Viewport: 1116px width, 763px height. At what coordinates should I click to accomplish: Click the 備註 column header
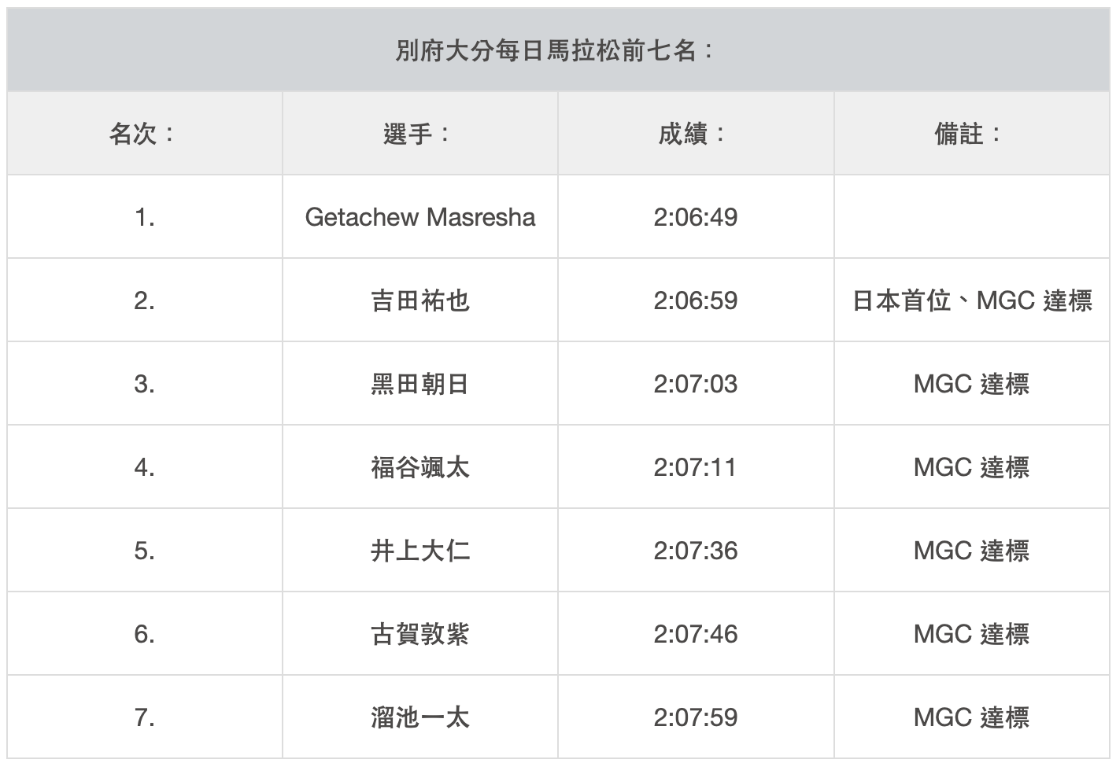[970, 134]
